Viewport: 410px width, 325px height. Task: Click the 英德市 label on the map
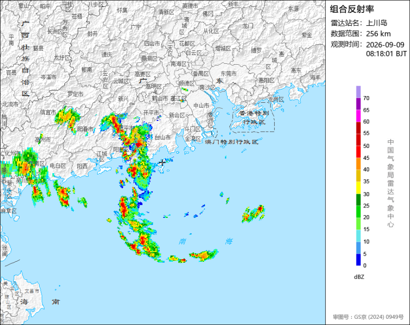coord(190,6)
